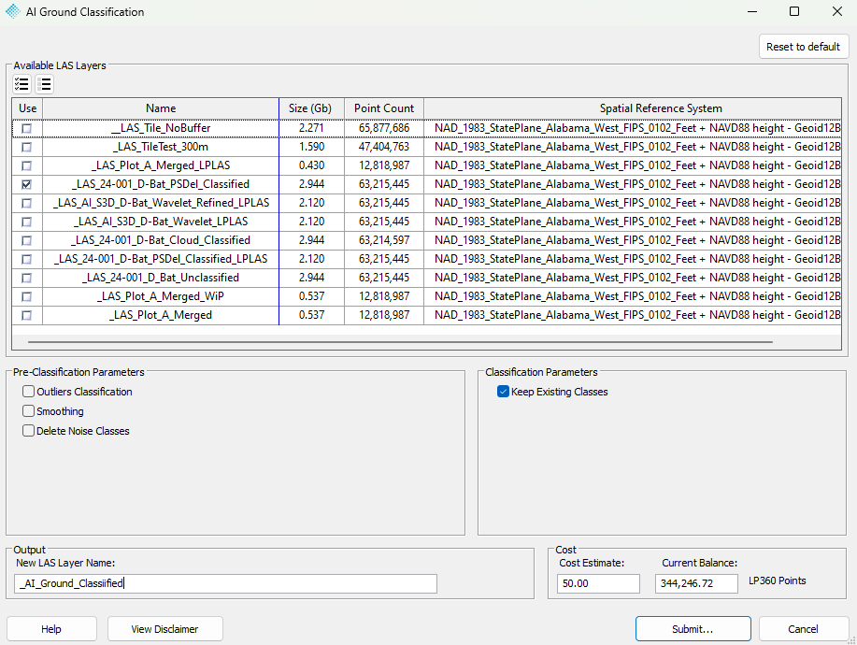Viewport: 857px width, 645px height.
Task: Uncheck Use for _LAS_24-001_D-Bat_PSDel_Classified
Action: tap(27, 184)
